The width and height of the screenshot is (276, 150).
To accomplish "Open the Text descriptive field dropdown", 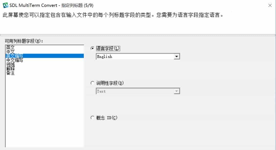I will coord(177,91).
